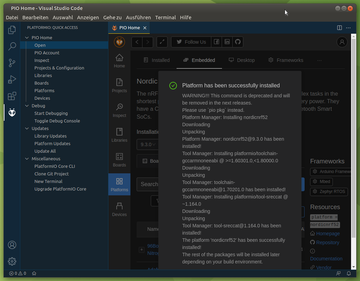The width and height of the screenshot is (360, 281).
Task: Select Upgrade PlatformIO Core item
Action: tap(60, 189)
